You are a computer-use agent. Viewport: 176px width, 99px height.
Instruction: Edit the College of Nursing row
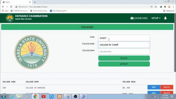click(154, 87)
